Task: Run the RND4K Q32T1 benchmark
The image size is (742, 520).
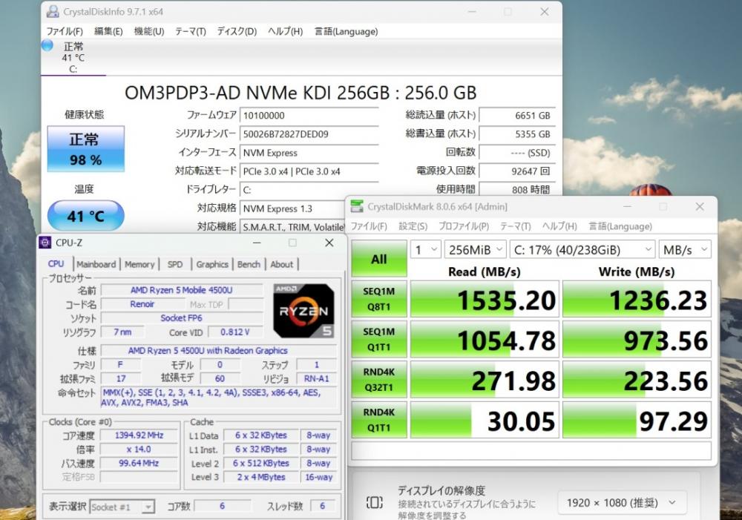Action: tap(379, 380)
